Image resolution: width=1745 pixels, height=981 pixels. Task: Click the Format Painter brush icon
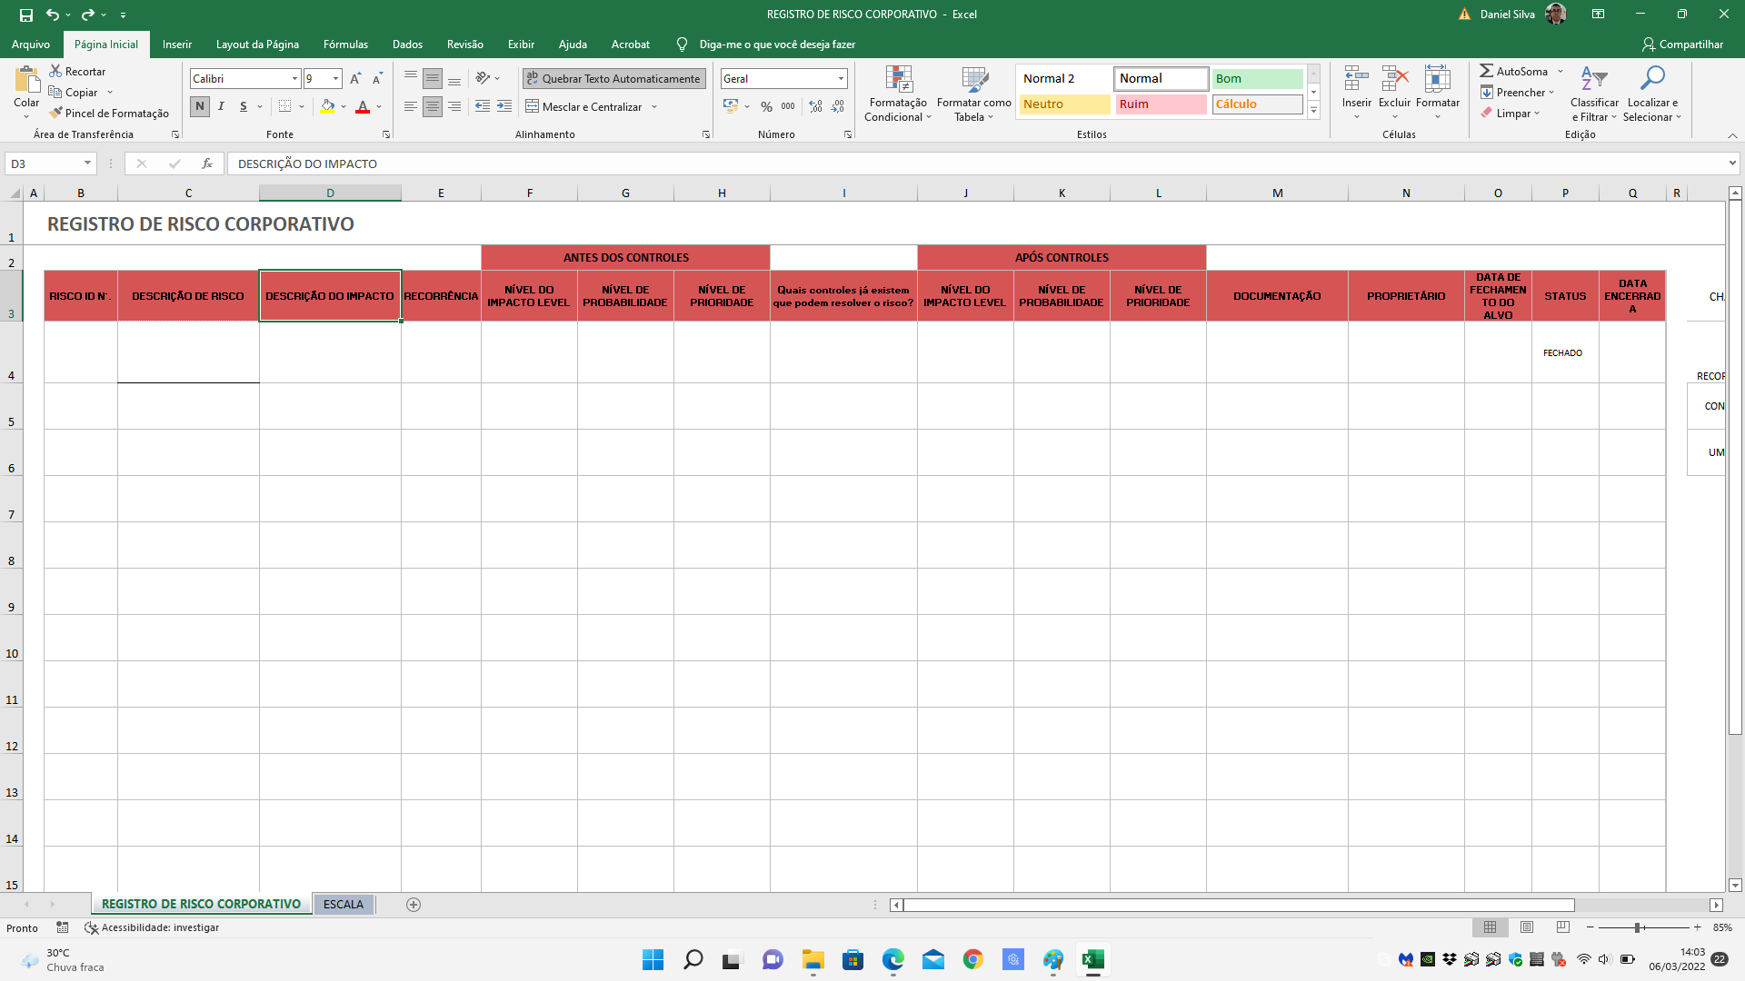point(56,114)
